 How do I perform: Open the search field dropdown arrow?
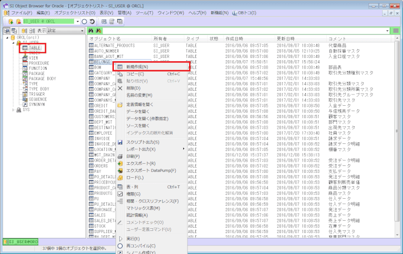pyautogui.click(x=387, y=31)
